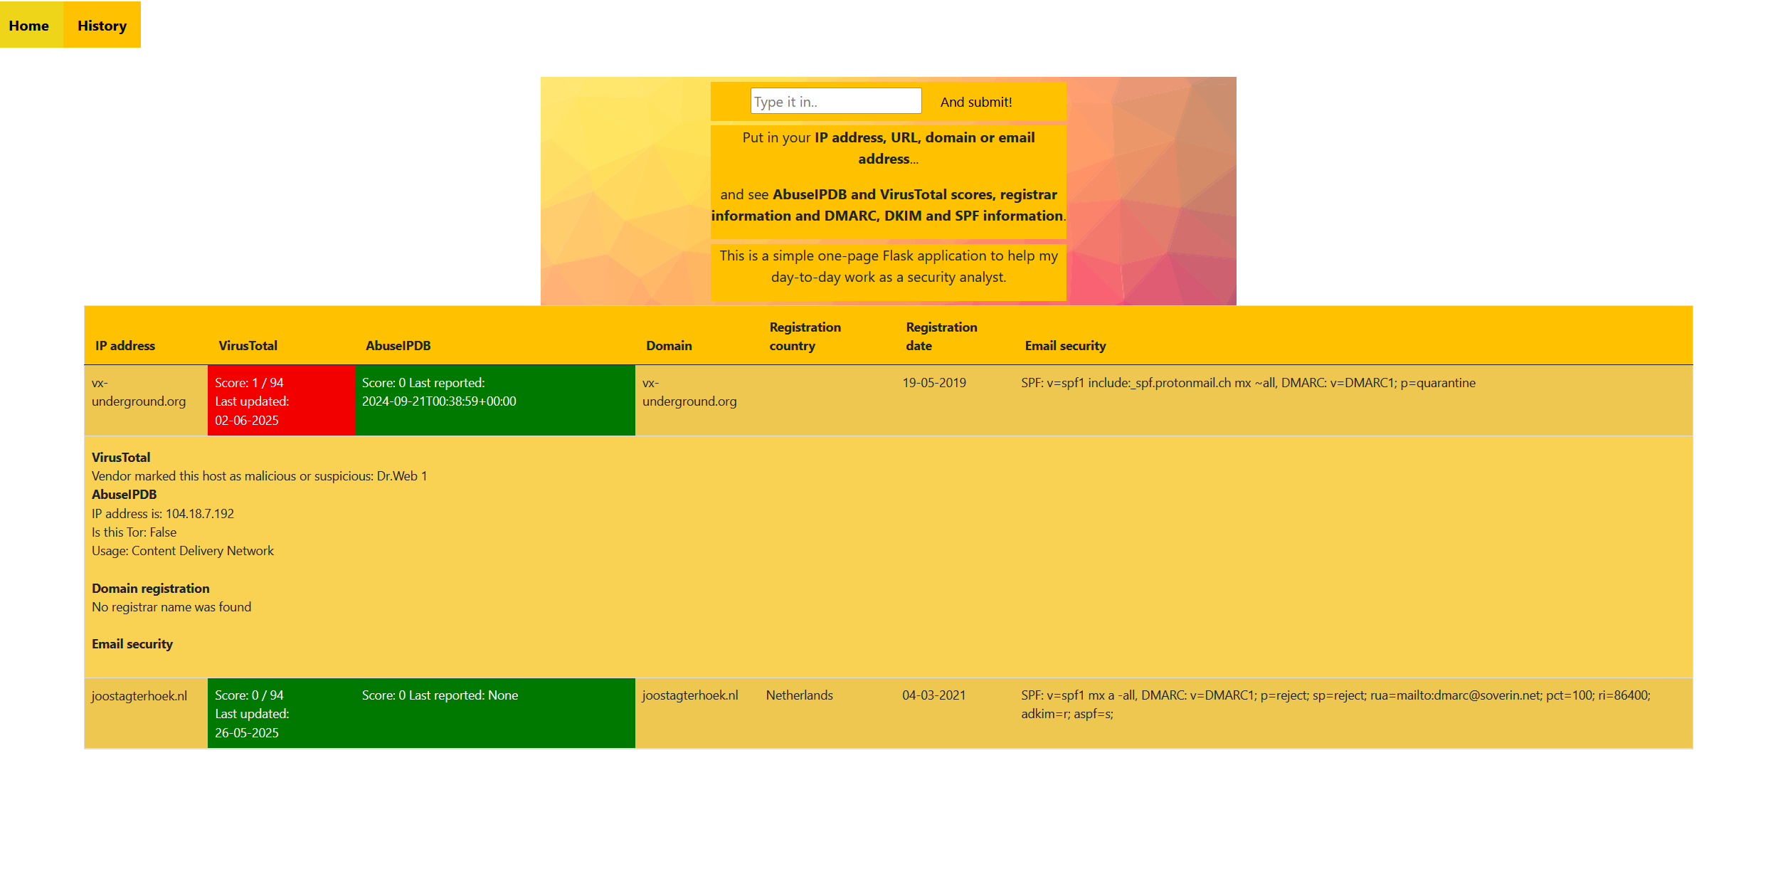
Task: Click 'Put in your IP address, URL' instruction text
Action: pos(889,148)
